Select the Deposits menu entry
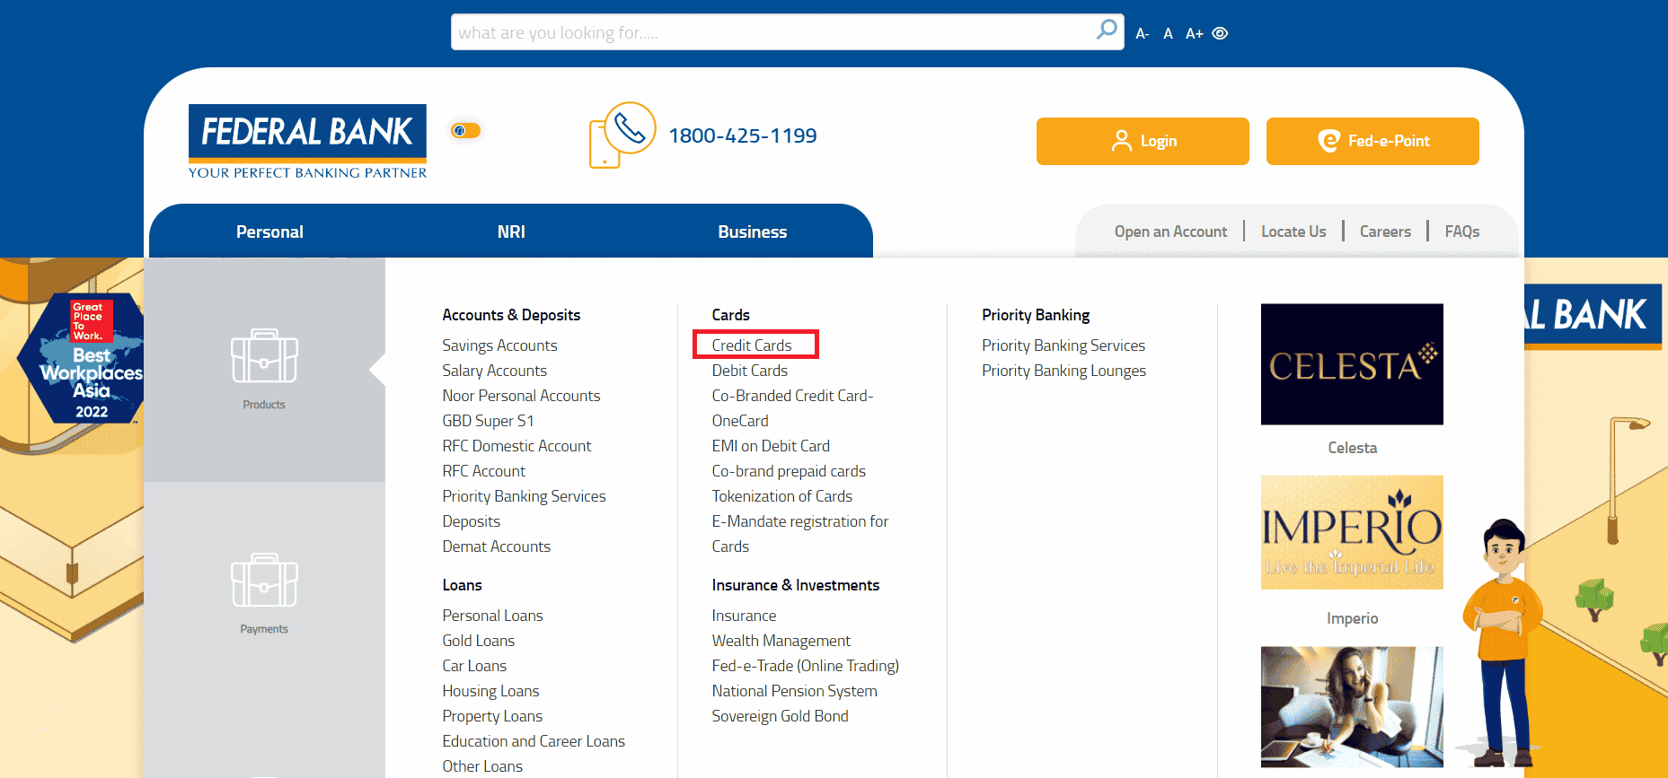1668x778 pixels. (471, 521)
